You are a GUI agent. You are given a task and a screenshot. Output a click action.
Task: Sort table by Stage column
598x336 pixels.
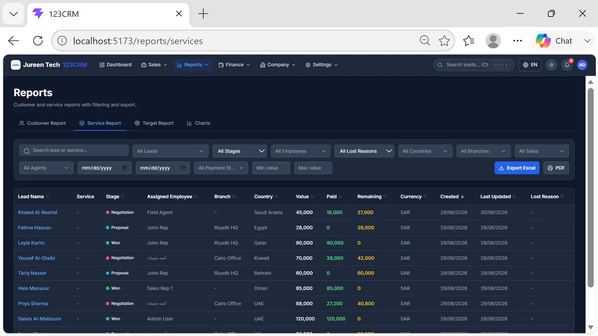[115, 197]
